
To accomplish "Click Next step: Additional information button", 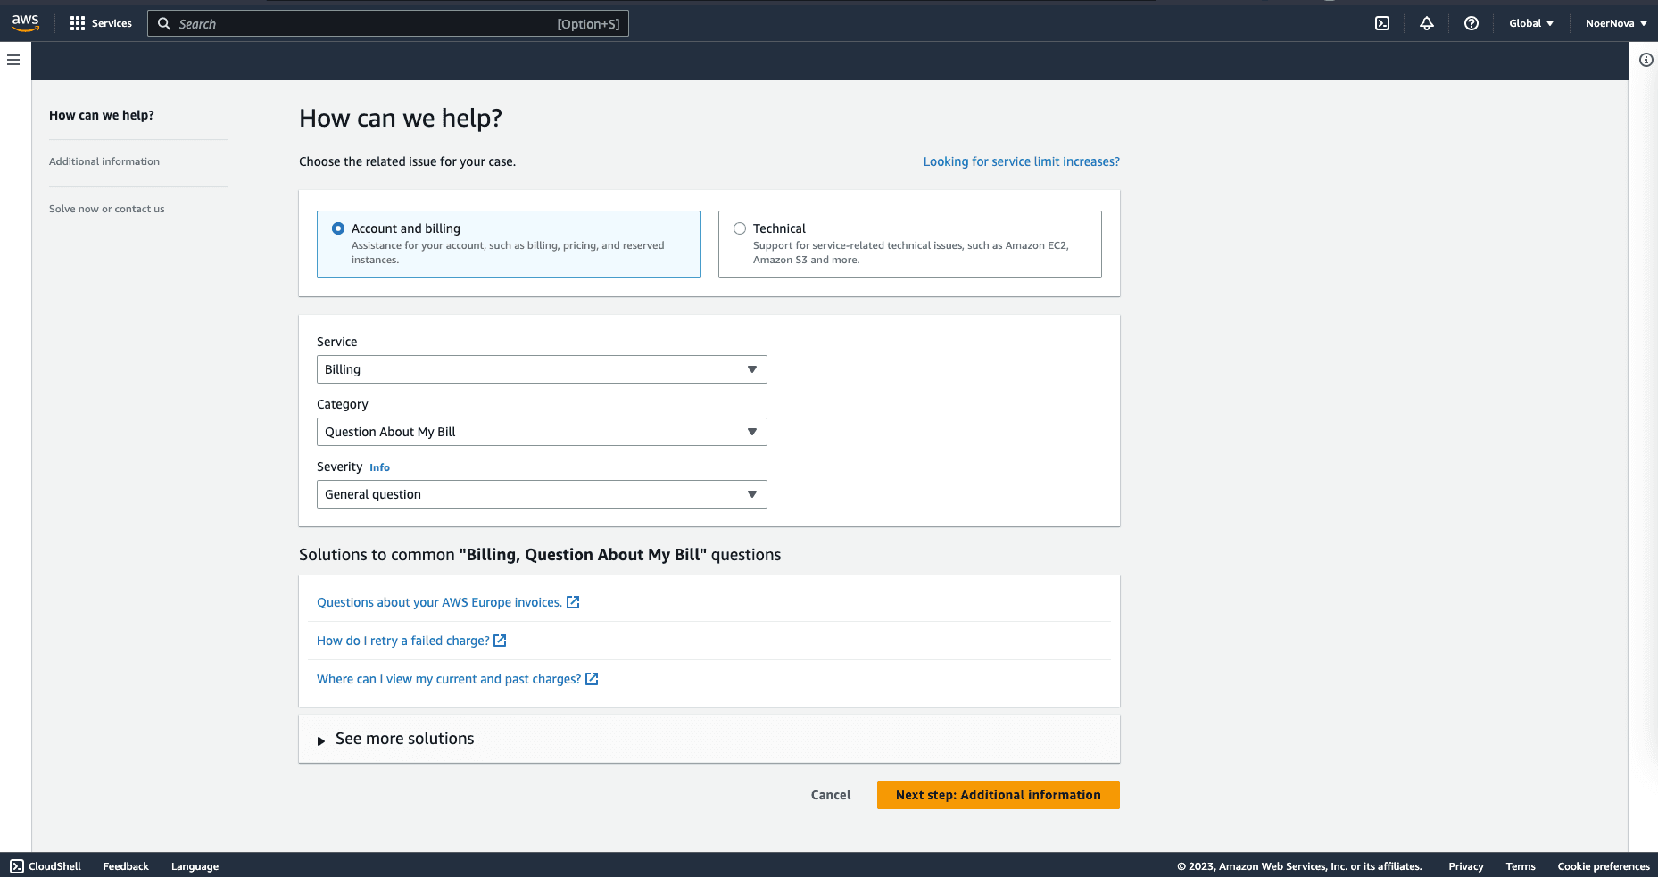I will pos(998,795).
